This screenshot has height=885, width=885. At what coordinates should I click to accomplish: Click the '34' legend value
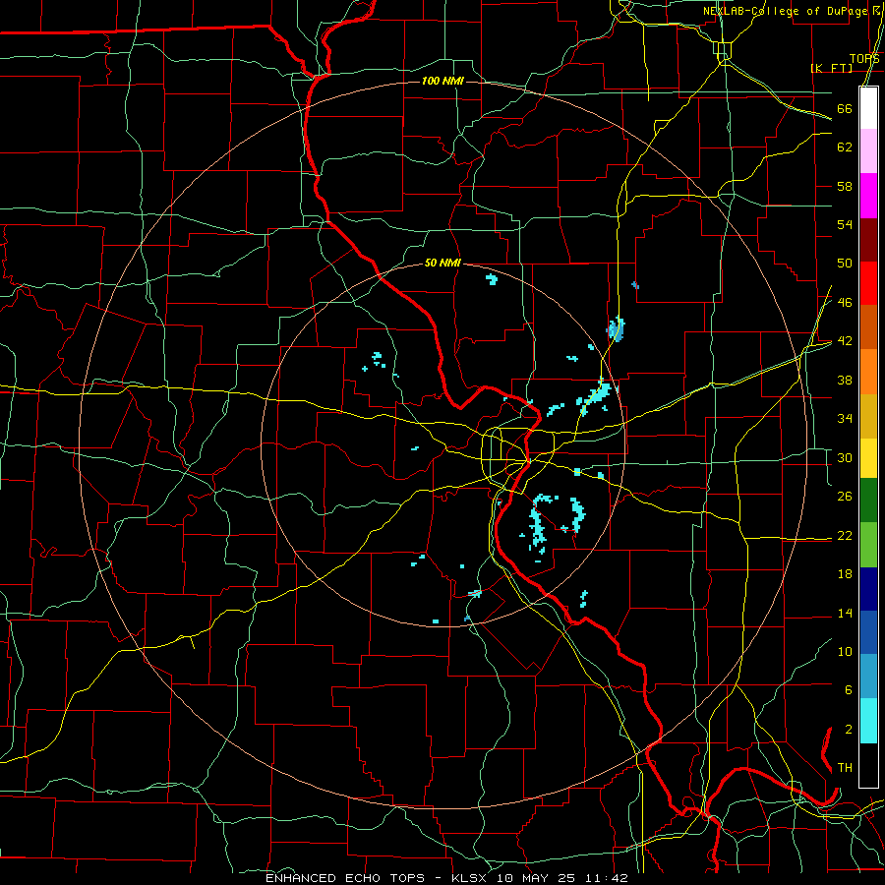coord(845,419)
